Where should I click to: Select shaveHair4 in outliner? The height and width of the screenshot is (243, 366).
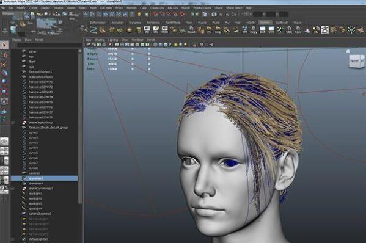36,184
